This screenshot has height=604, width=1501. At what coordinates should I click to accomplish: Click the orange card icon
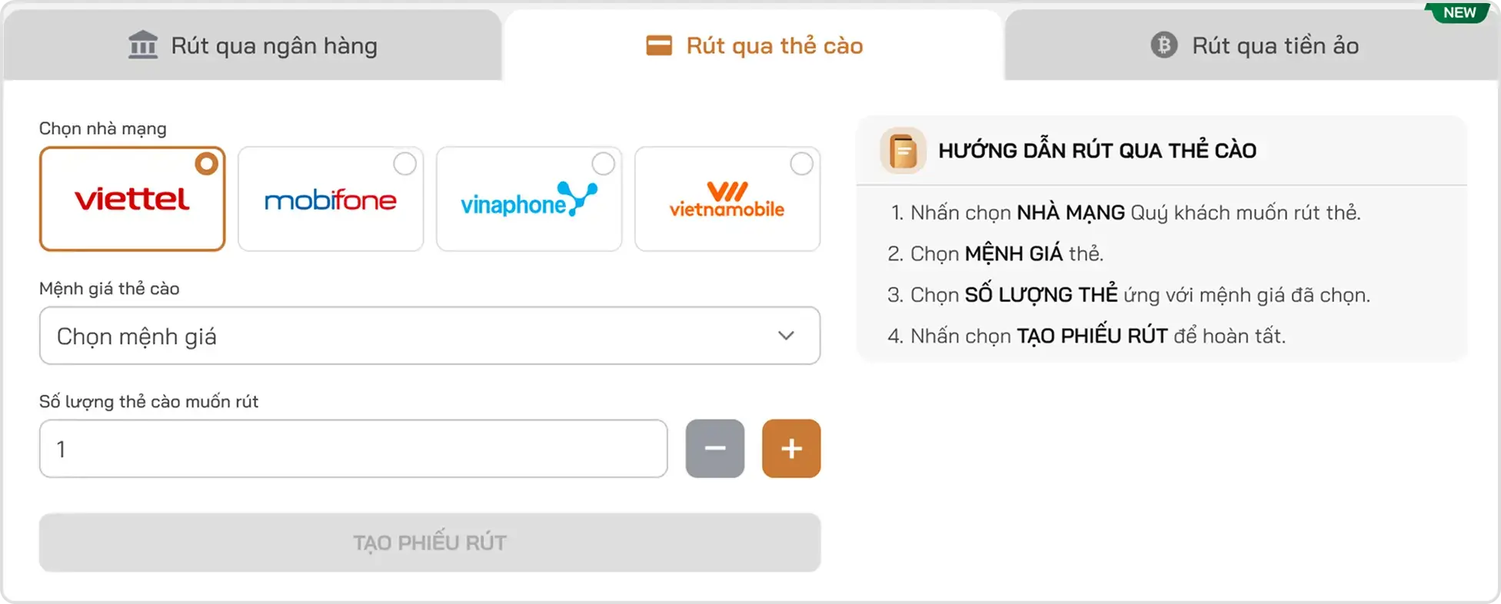click(659, 45)
